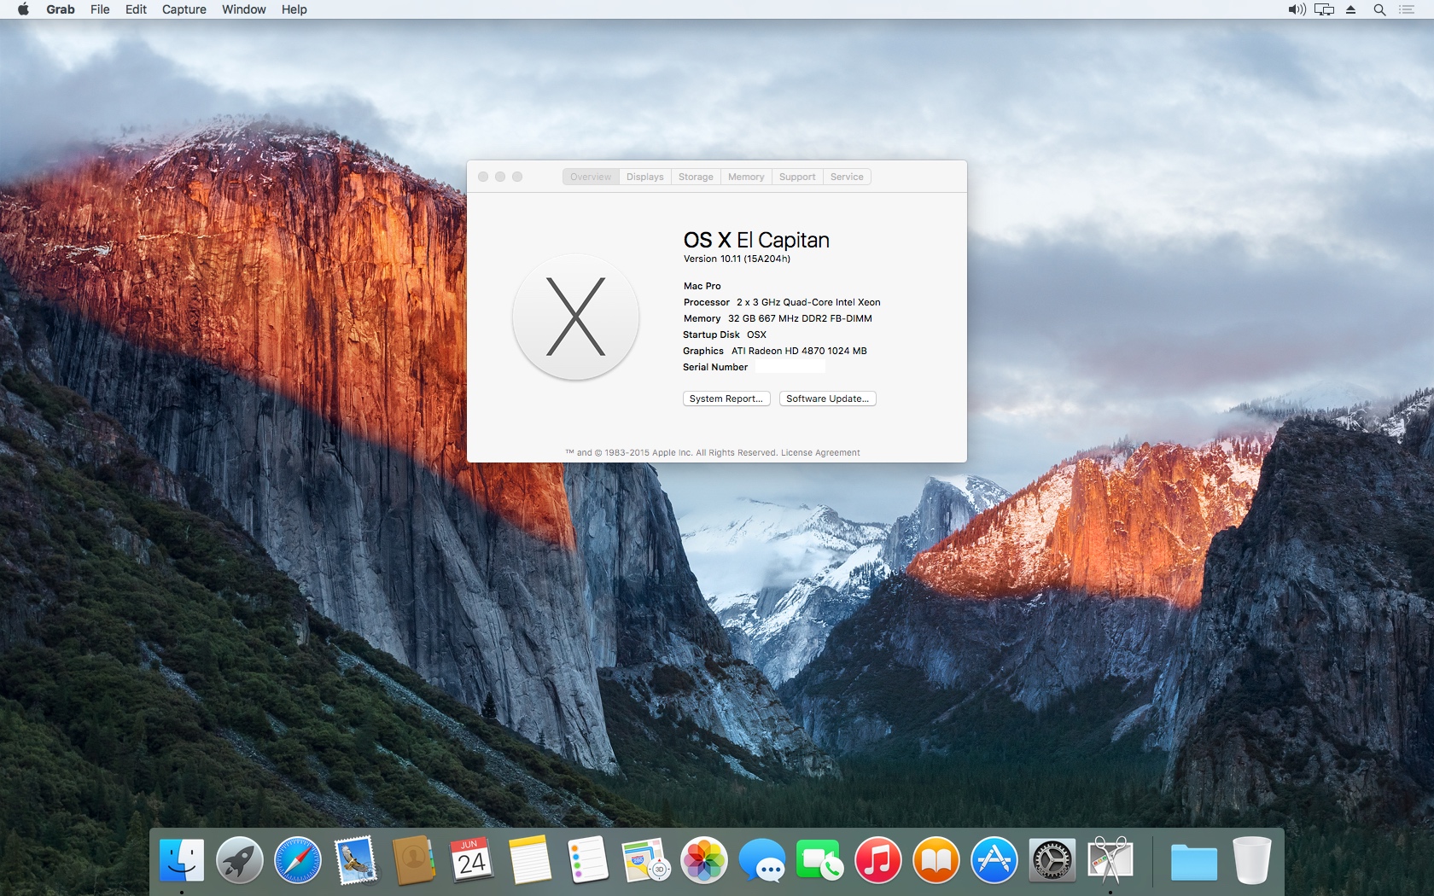Screen dimensions: 1434x896
Task: Click the System Report... button
Action: tap(726, 399)
